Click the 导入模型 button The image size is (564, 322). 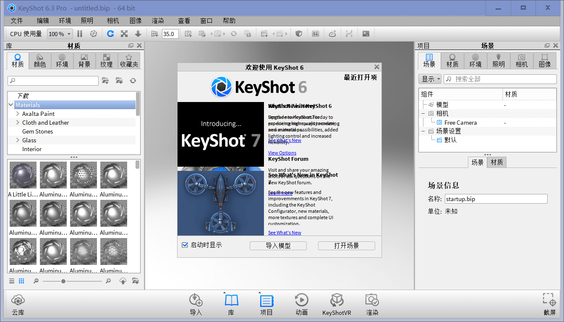278,246
